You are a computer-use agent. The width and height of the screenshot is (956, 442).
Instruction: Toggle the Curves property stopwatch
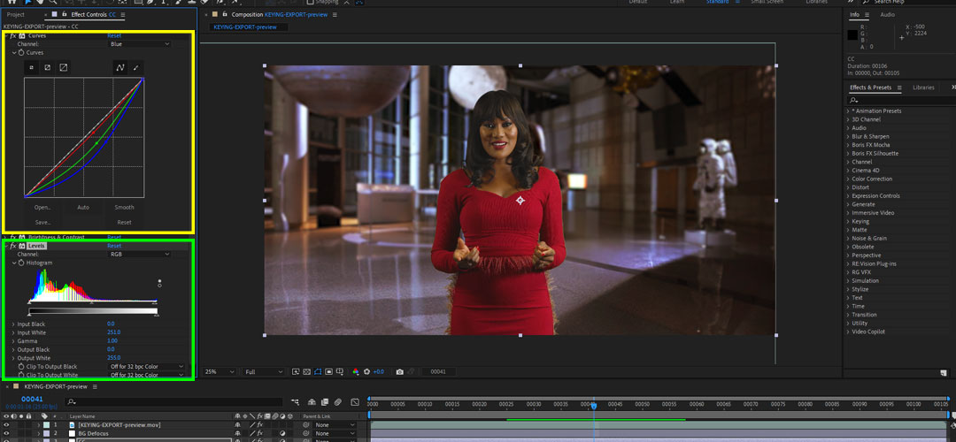[x=21, y=53]
